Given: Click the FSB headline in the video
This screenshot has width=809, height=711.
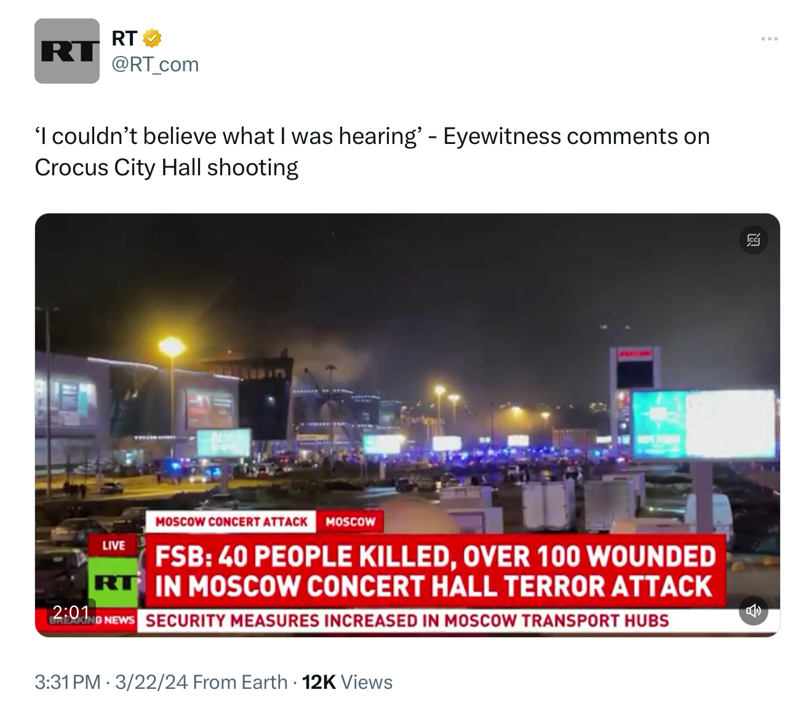Looking at the screenshot, I should click(435, 571).
